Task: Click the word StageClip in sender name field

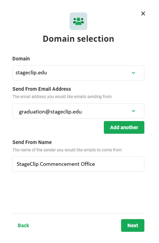Action: click(x=27, y=164)
